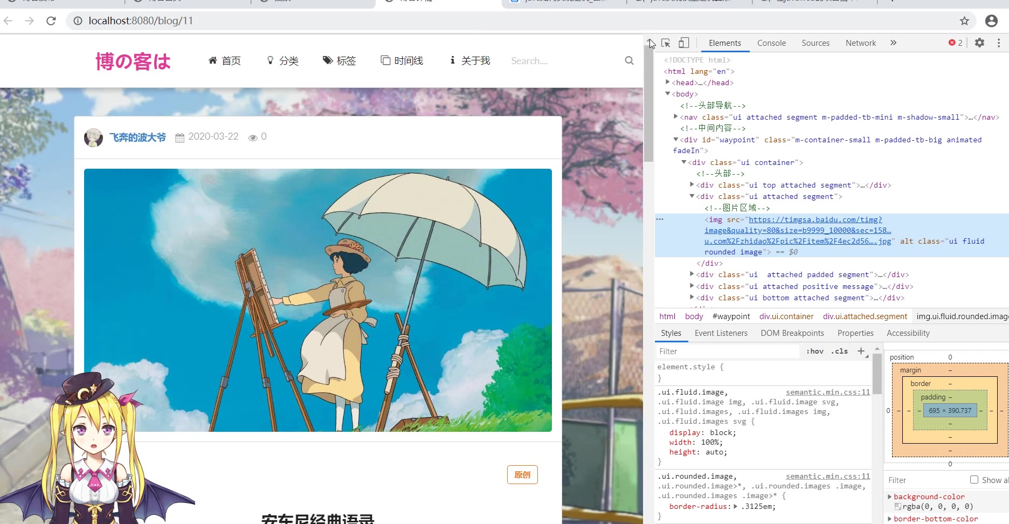Viewport: 1009px width, 524px height.
Task: Open DevTools settings gear
Action: (980, 43)
